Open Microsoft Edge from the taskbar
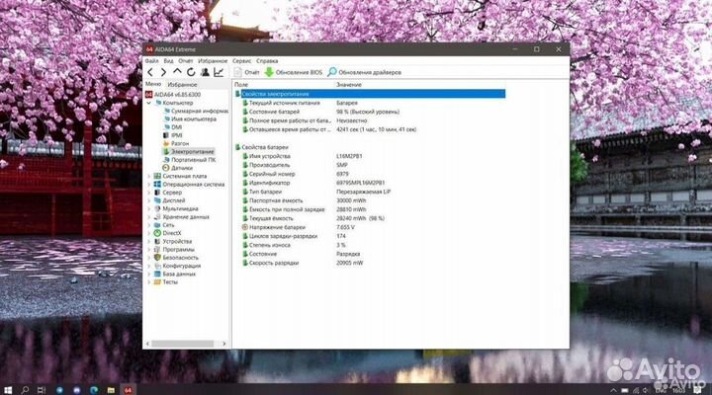Viewport: 712px width, 395px height. pyautogui.click(x=94, y=389)
